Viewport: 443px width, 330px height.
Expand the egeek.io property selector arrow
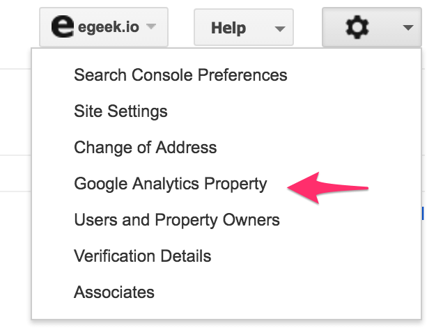tap(151, 26)
